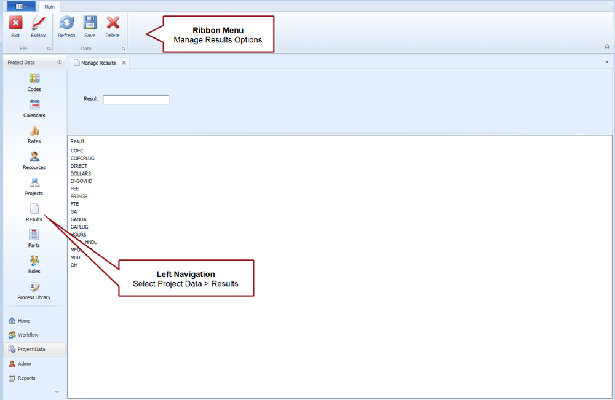Expand navigation pane options at bottom
615x400 pixels.
[x=57, y=392]
